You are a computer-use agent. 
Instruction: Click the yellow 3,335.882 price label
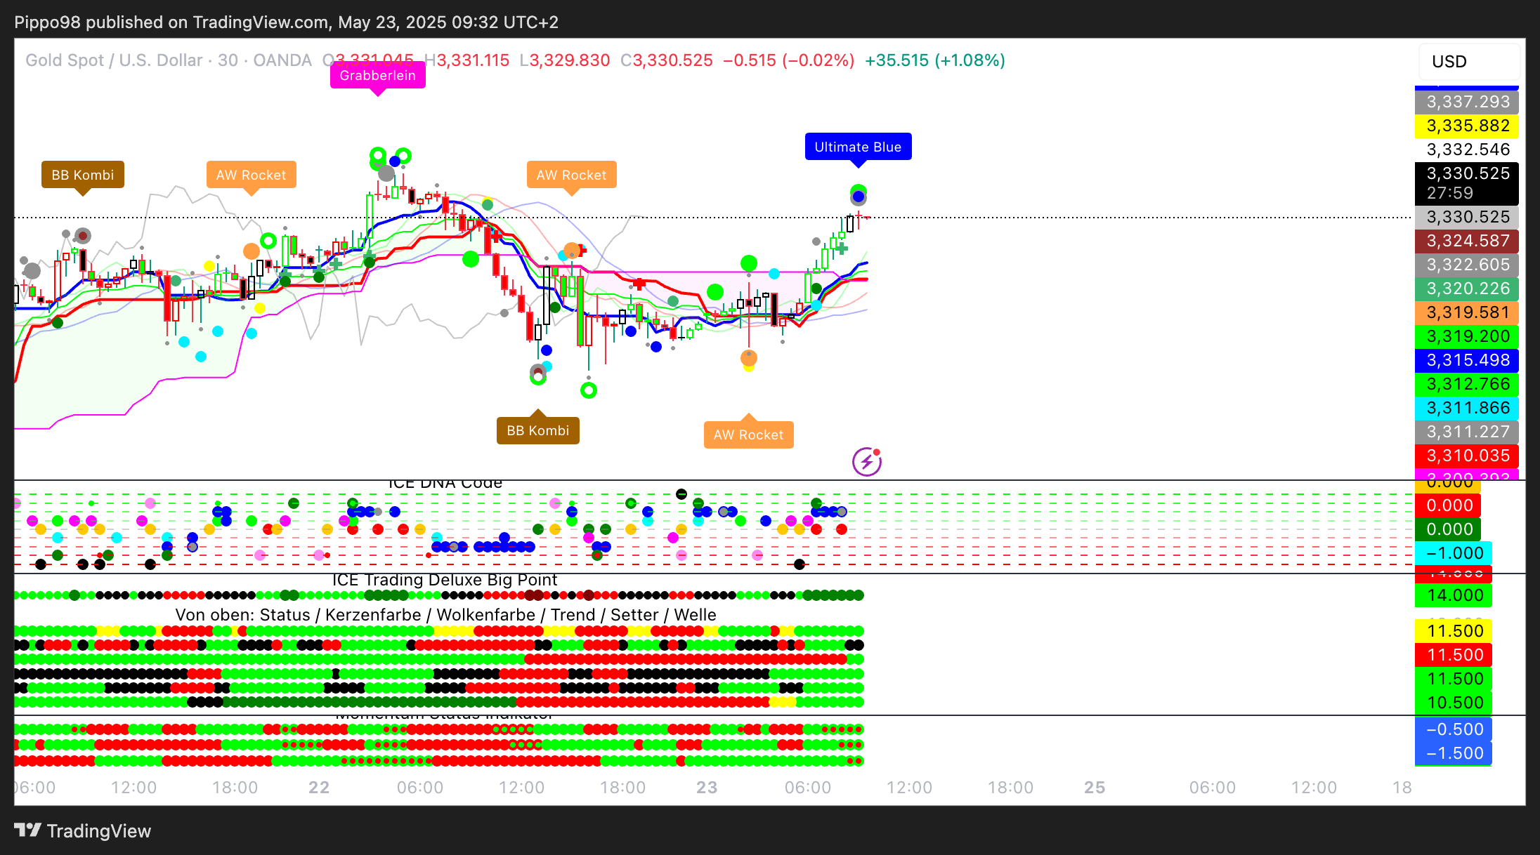click(1467, 126)
